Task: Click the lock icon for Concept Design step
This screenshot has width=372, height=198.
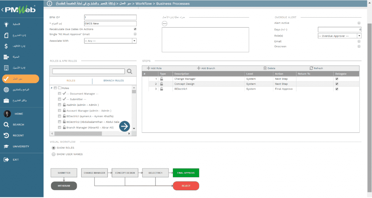Action: [162, 84]
